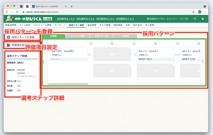
Task: Click the 書類選考【提出】 detail title
Action: 15,63
